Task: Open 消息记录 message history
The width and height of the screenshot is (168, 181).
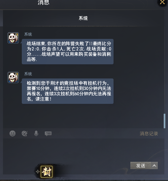Action: point(149,134)
